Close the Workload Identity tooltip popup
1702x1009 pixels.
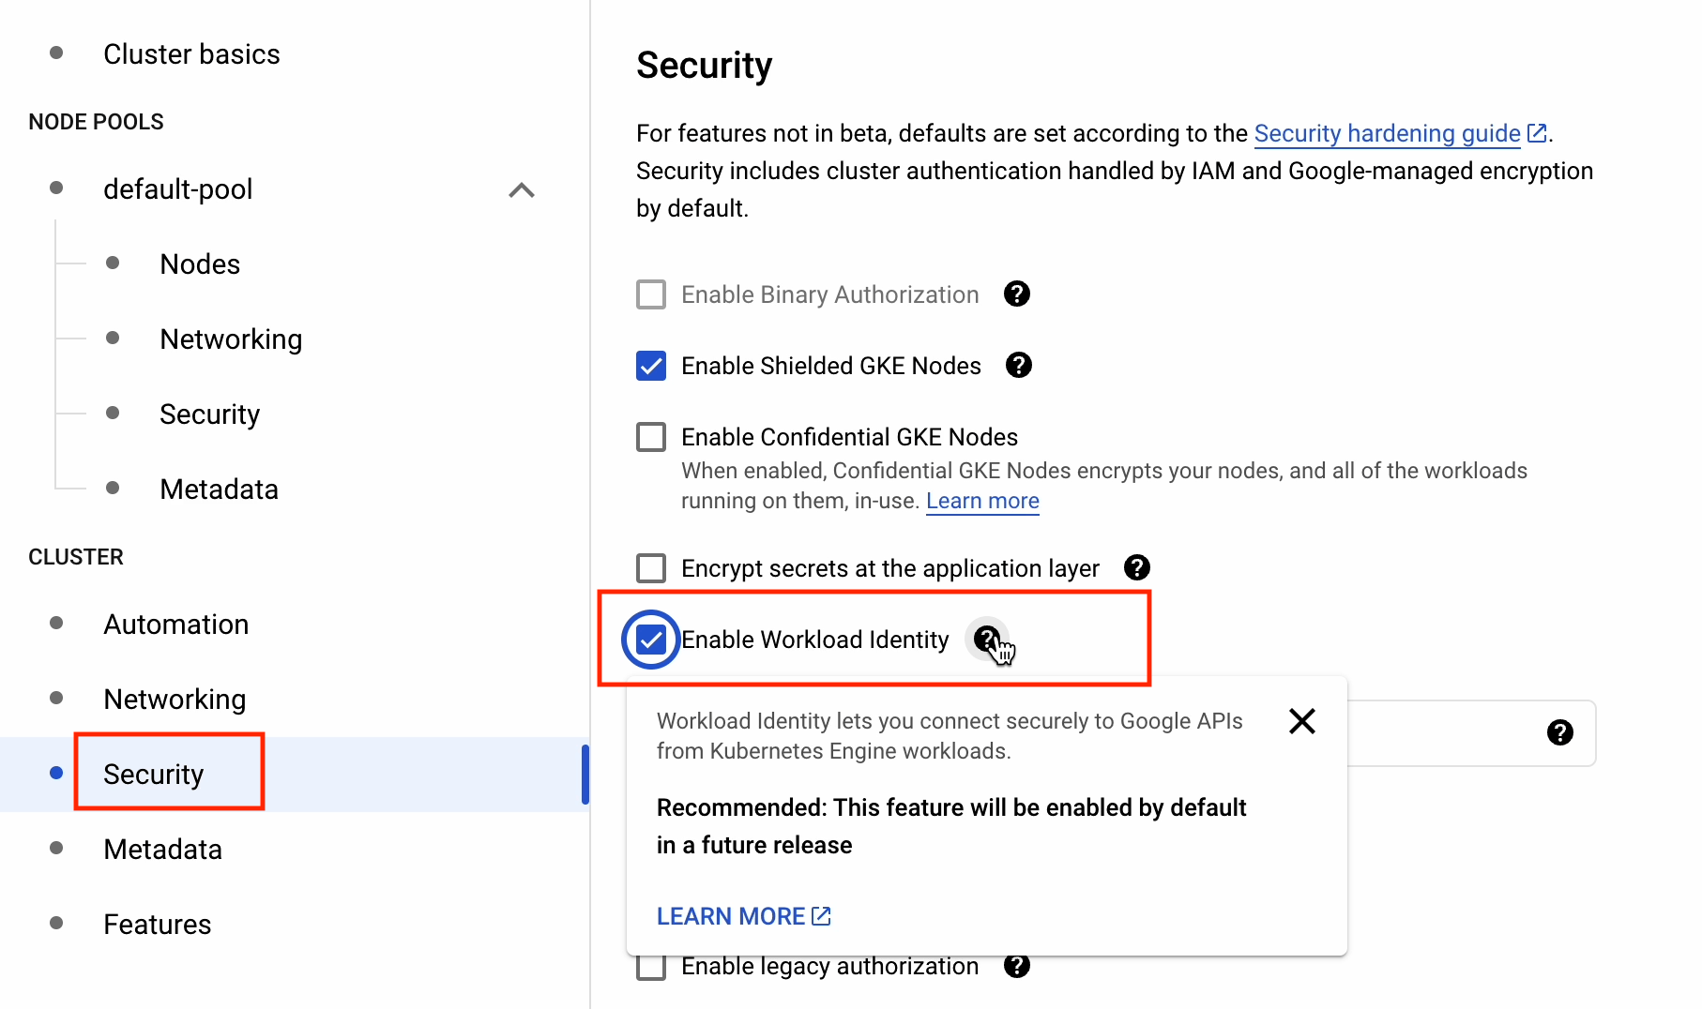coord(1301,721)
